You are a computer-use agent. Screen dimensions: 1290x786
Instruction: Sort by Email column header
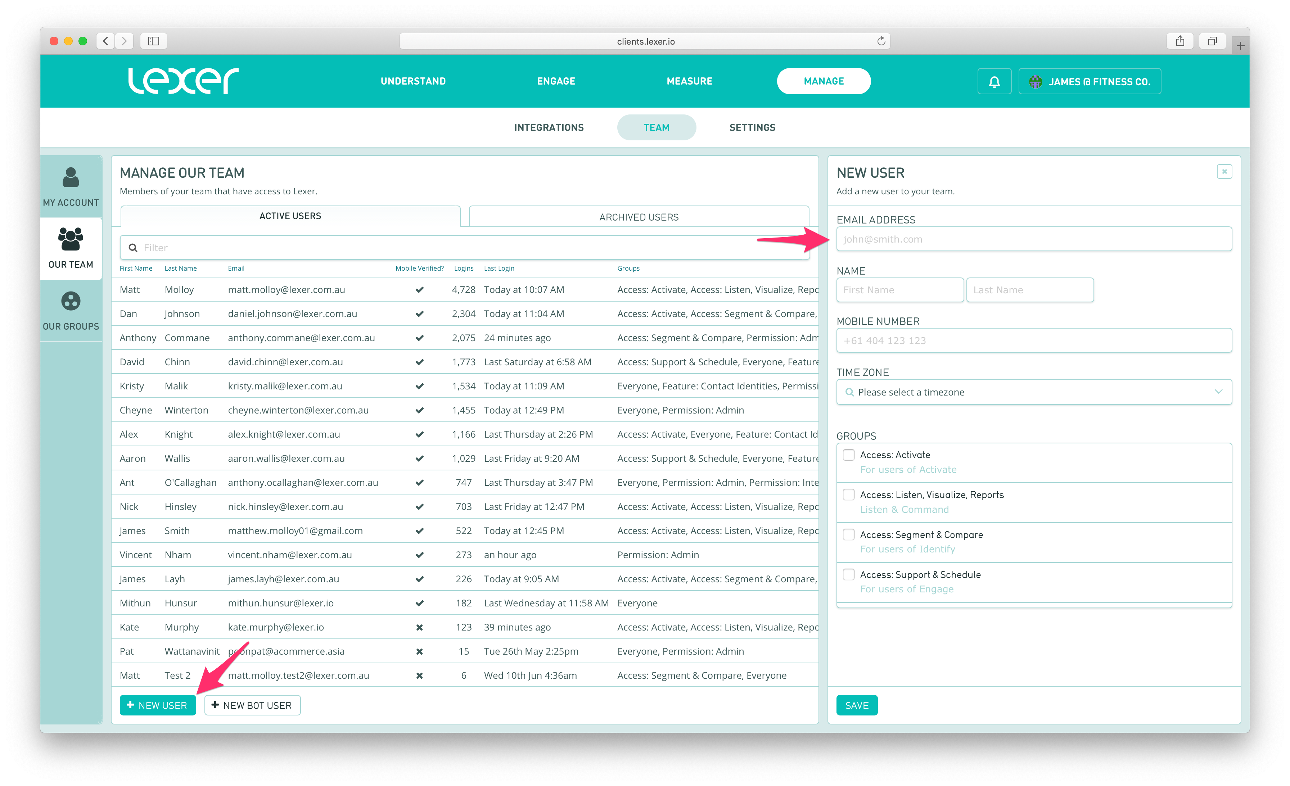click(x=236, y=268)
